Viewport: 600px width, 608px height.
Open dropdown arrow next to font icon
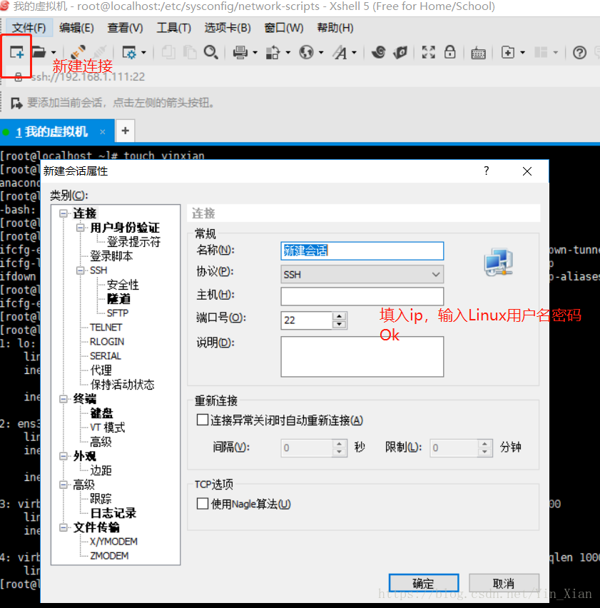354,52
